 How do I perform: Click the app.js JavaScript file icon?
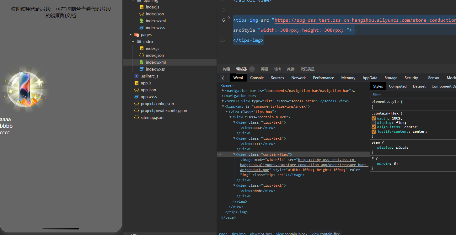pyautogui.click(x=137, y=83)
